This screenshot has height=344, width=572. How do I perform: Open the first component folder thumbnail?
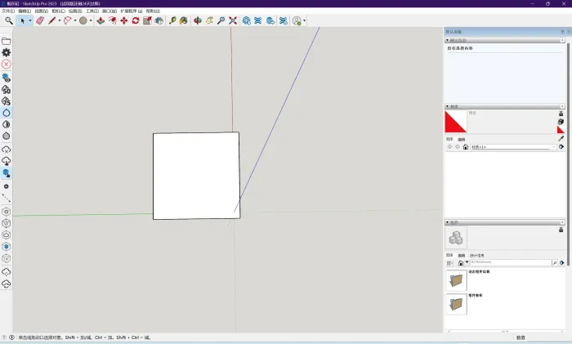456,280
